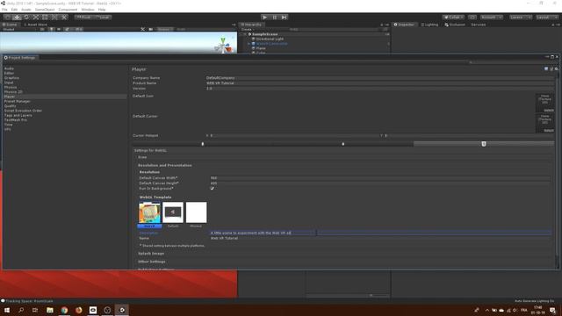Select Script Execution Order settings
This screenshot has width=562, height=316.
pos(23,111)
